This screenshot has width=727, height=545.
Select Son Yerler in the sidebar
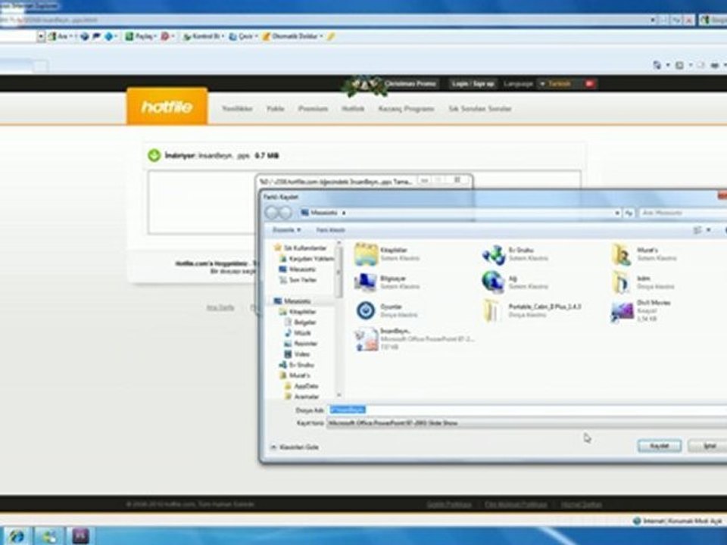click(x=298, y=280)
